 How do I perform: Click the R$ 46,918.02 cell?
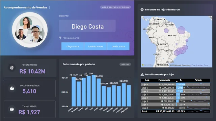(x=168, y=108)
